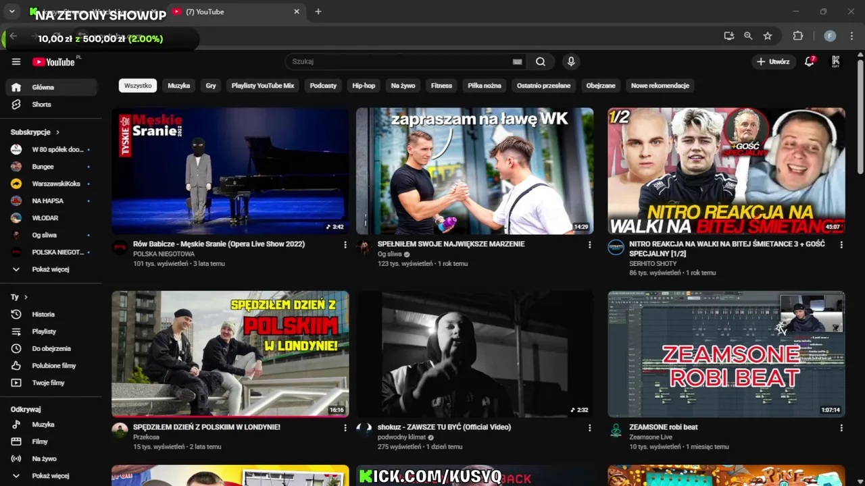Screen dimensions: 865x486
Task: Open the WŁODAR channel subscription
Action: (53, 218)
